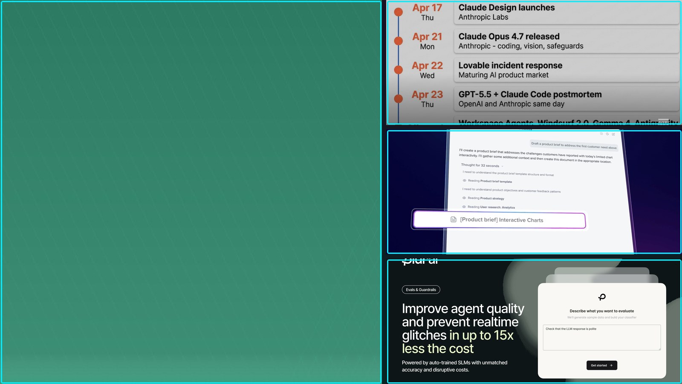Open the 'GPT-5.5 + Claude Code postmortem' card

(566, 99)
